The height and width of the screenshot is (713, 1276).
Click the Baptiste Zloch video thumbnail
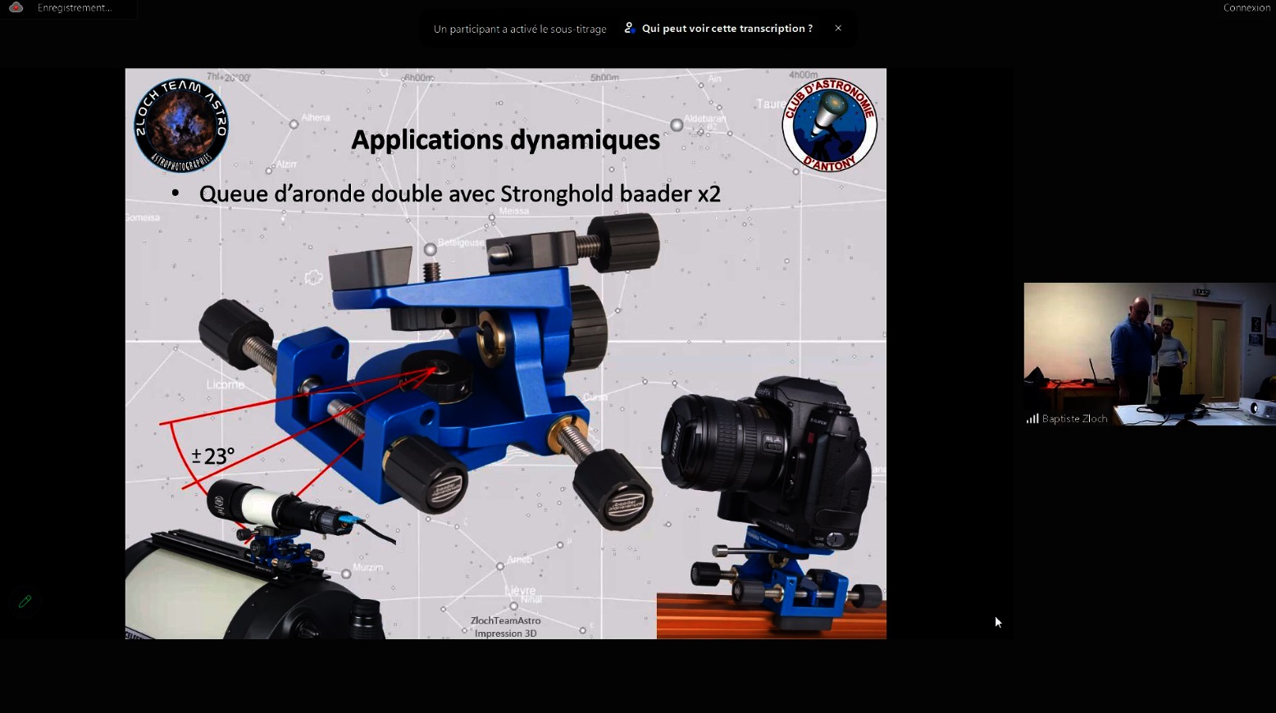(x=1150, y=354)
